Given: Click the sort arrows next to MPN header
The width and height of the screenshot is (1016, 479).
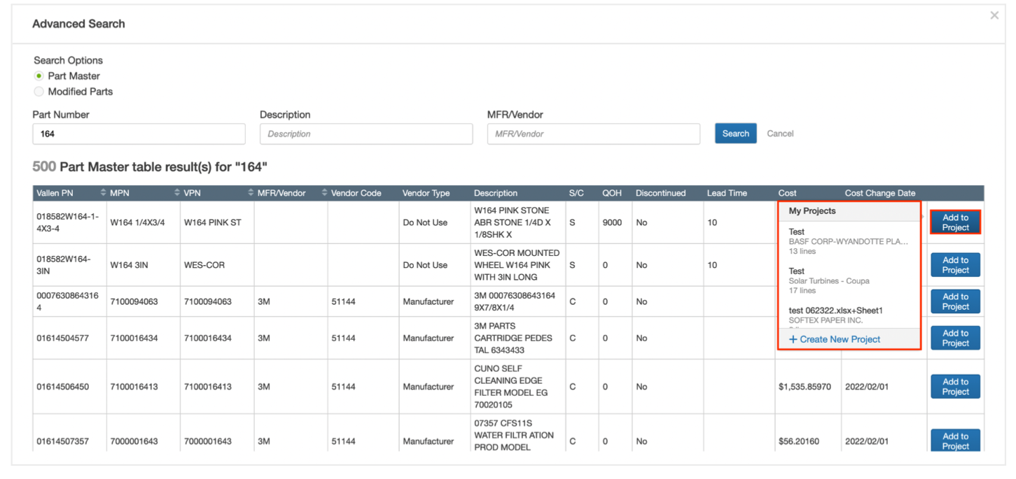Looking at the screenshot, I should pyautogui.click(x=104, y=193).
